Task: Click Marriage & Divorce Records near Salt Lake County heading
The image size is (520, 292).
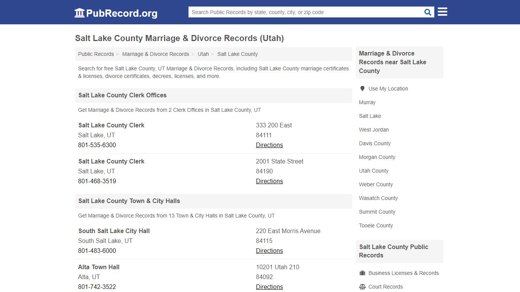Action: [x=392, y=62]
